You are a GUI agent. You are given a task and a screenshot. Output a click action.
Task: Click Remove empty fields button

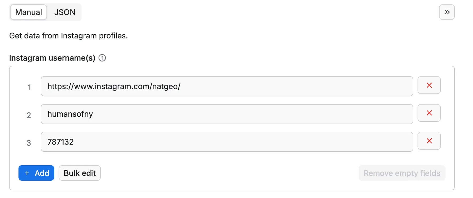(x=402, y=173)
